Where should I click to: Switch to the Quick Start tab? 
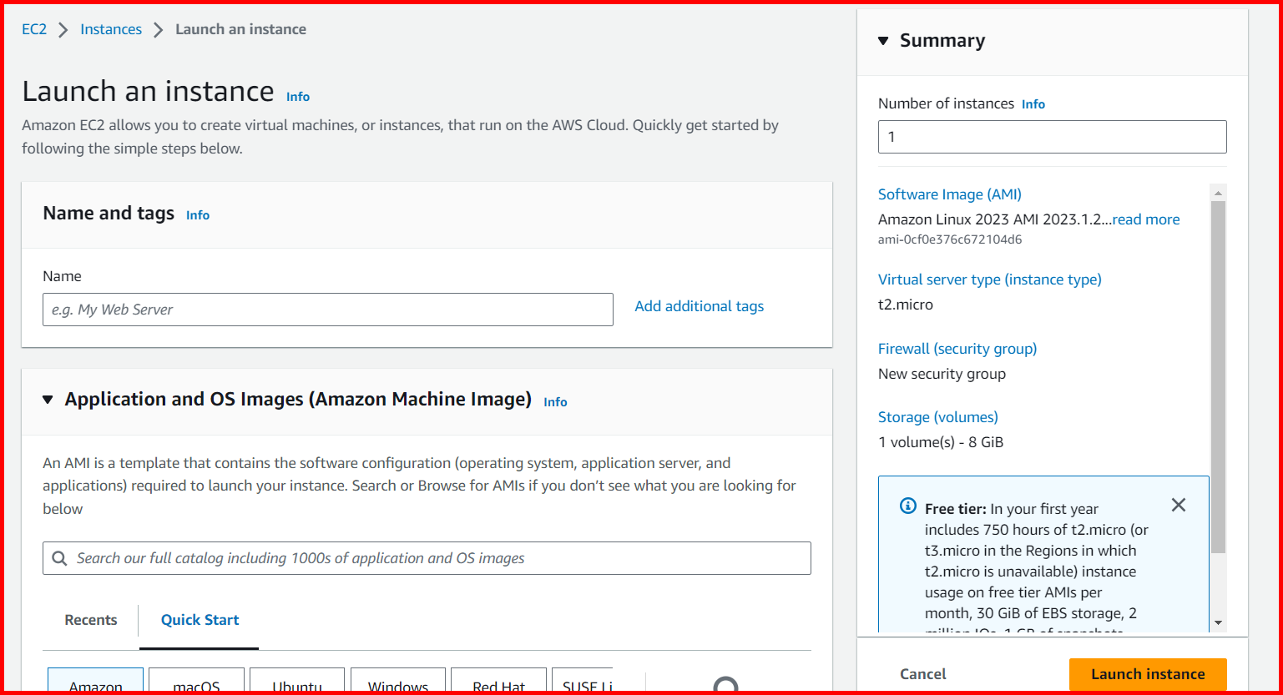200,620
